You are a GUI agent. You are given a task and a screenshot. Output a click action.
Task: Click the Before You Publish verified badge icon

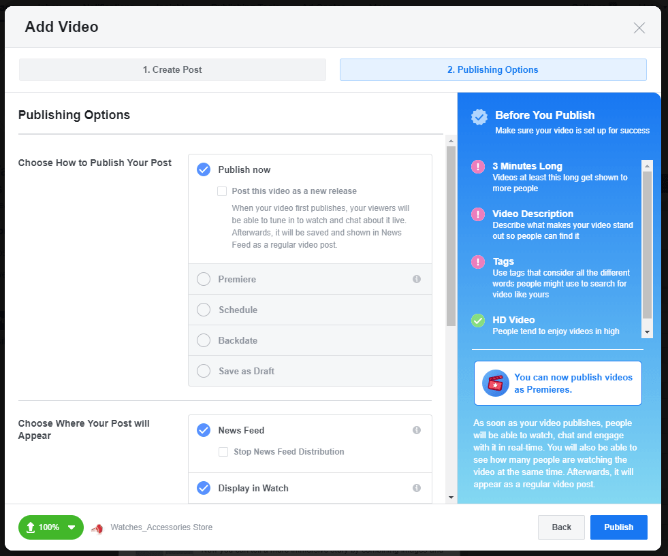(x=479, y=116)
